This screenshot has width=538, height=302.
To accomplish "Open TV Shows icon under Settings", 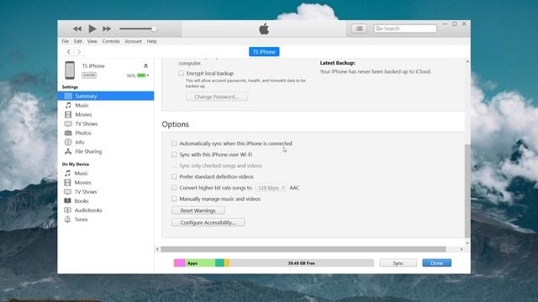I will point(68,123).
